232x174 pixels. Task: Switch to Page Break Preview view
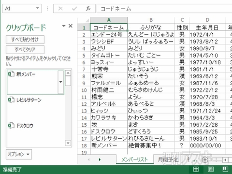pos(225,169)
